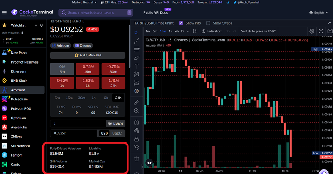Select the ruler measure tool

(x=137, y=103)
